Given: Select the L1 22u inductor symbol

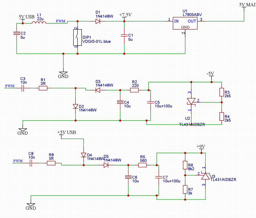Looking at the screenshot, I should point(39,22).
